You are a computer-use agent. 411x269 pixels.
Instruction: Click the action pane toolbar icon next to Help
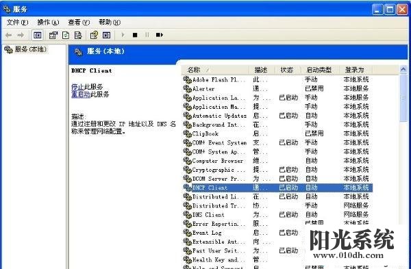click(106, 35)
